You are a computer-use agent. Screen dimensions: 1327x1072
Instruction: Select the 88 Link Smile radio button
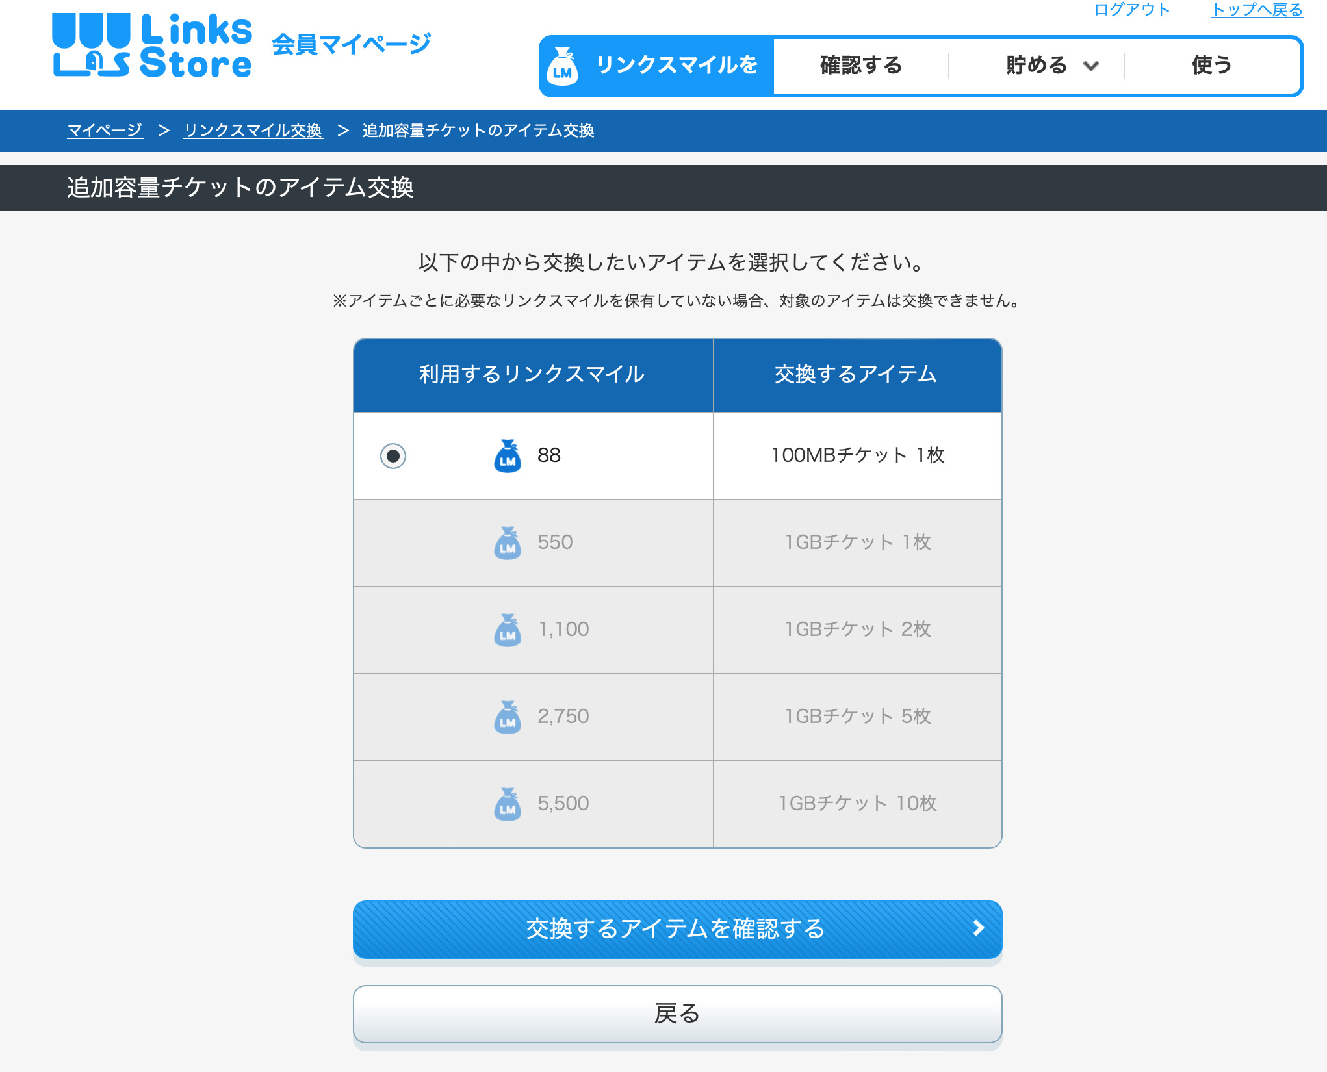pyautogui.click(x=393, y=456)
